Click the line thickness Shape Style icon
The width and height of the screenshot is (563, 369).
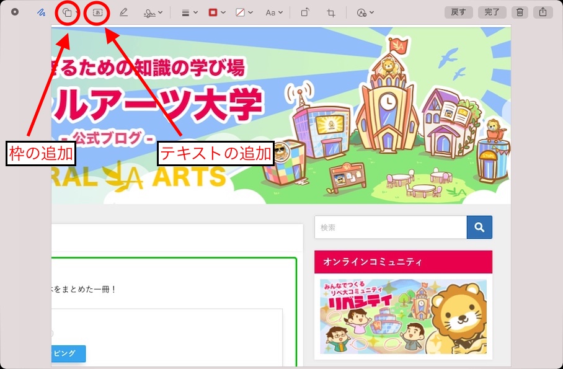(x=185, y=12)
